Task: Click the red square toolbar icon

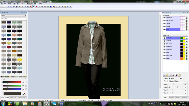Action: click(x=45, y=7)
